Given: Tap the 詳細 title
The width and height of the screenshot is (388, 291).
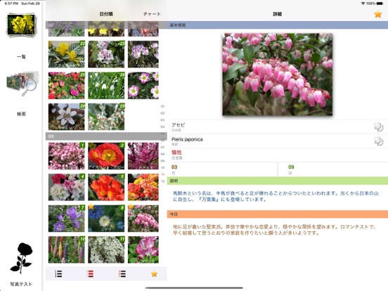Looking at the screenshot, I should tap(278, 14).
